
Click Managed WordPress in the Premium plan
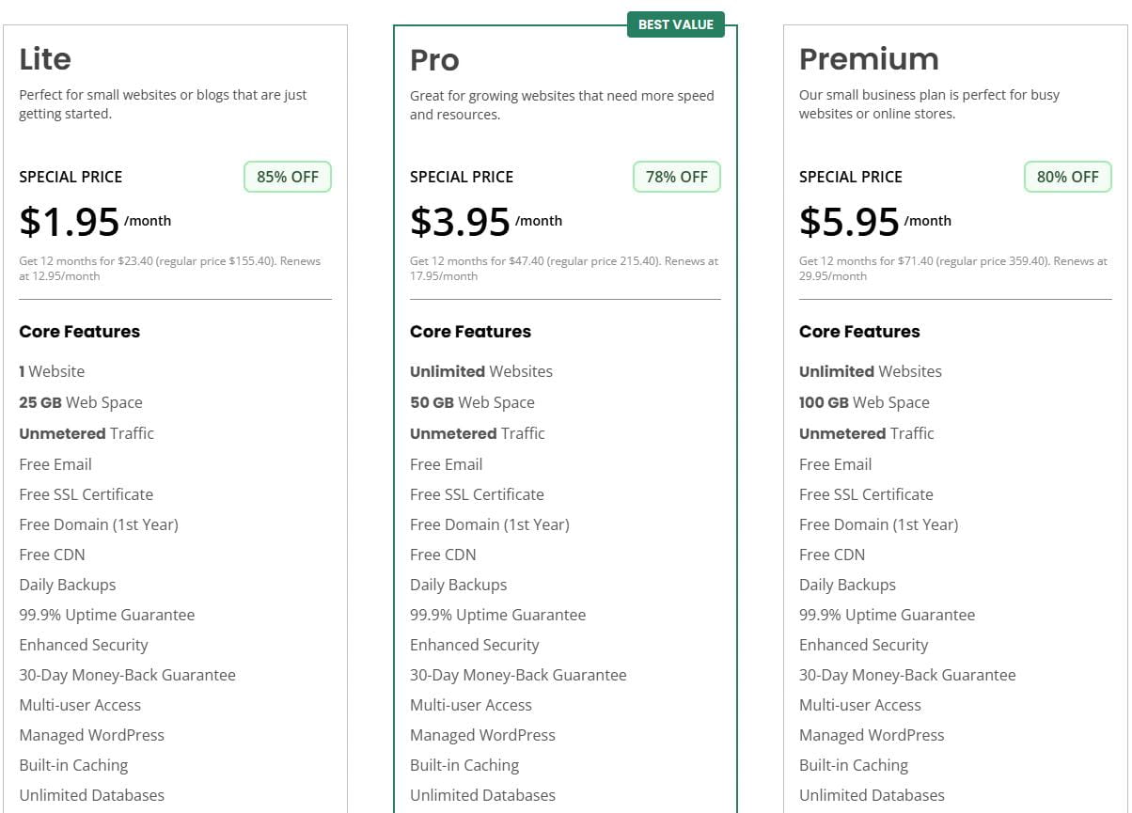pos(872,735)
